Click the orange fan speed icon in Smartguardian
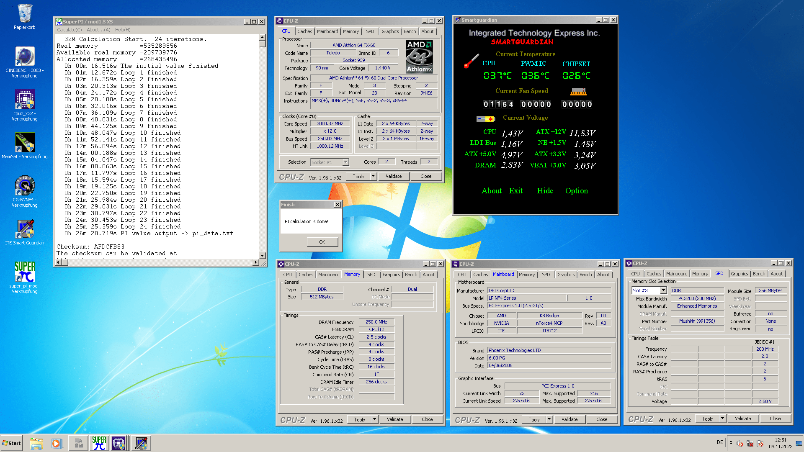The width and height of the screenshot is (804, 452). click(578, 92)
